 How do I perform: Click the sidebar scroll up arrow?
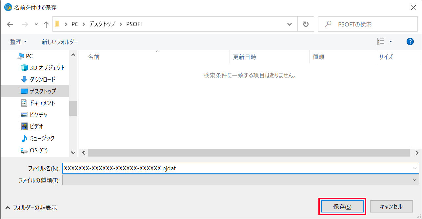[73, 55]
